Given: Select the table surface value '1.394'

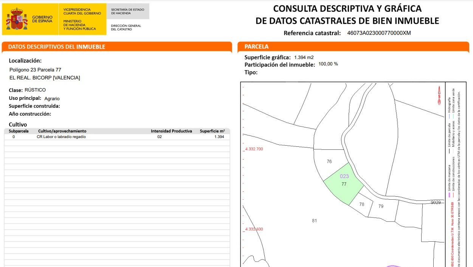Looking at the screenshot, I should click(219, 137).
